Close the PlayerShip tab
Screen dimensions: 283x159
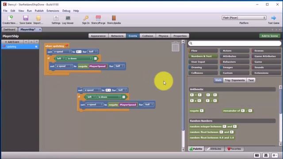pos(40,30)
